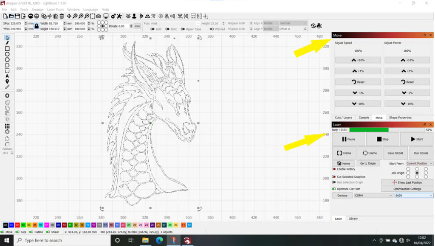Image resolution: width=435 pixels, height=246 pixels.
Task: Open Start From Current Position dropdown
Action: pos(419,163)
